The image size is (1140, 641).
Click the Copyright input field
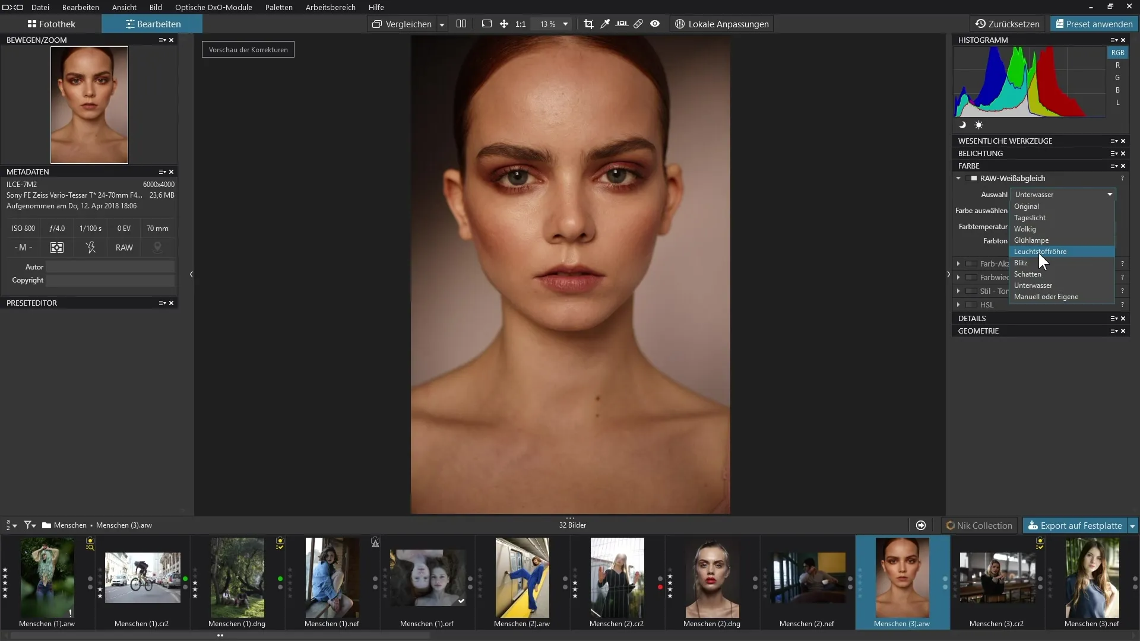click(x=110, y=280)
